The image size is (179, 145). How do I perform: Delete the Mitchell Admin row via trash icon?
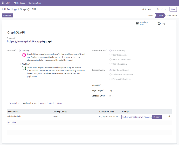point(169,117)
